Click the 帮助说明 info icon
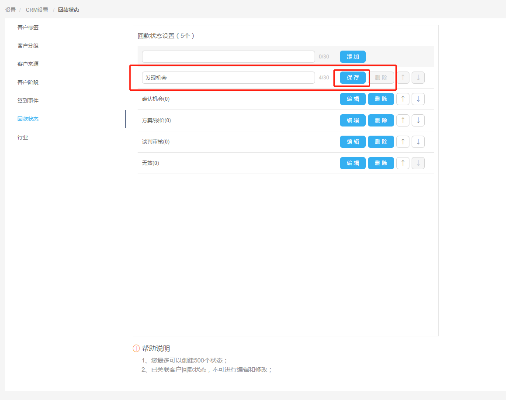This screenshot has width=506, height=400. [x=136, y=349]
